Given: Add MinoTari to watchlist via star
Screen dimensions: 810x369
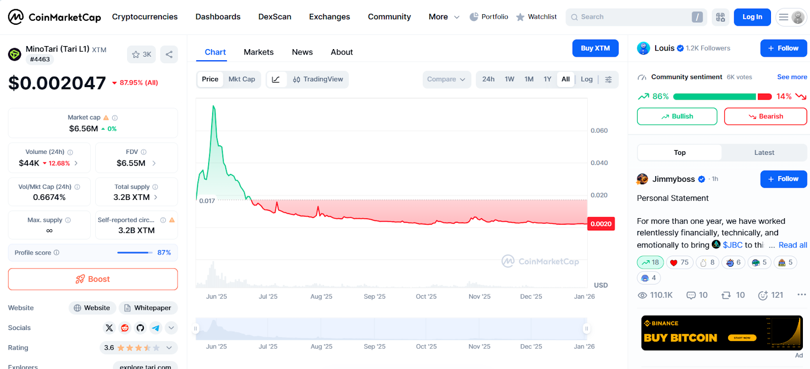Looking at the screenshot, I should pos(141,54).
